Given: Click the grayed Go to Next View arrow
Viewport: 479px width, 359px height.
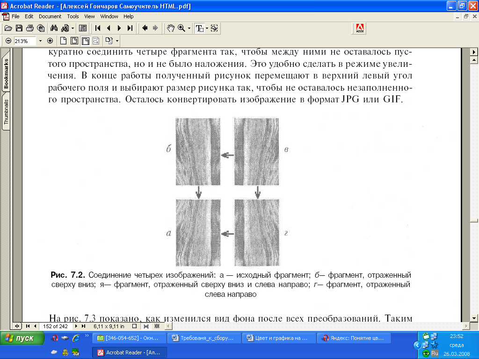Looking at the screenshot, I should (x=155, y=29).
